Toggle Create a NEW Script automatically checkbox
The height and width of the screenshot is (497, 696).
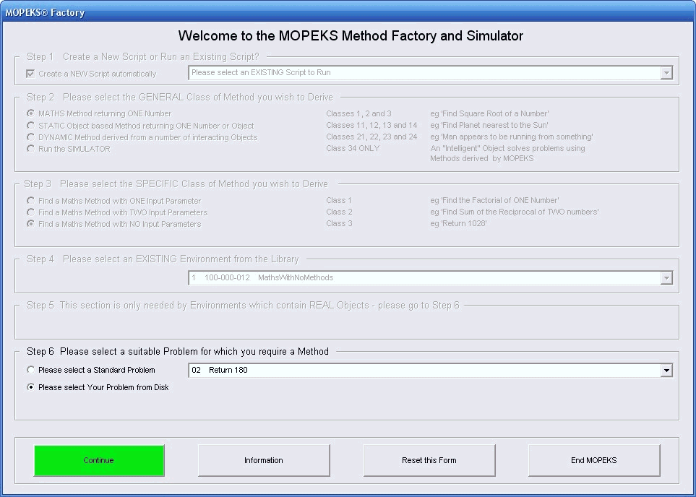[x=30, y=74]
